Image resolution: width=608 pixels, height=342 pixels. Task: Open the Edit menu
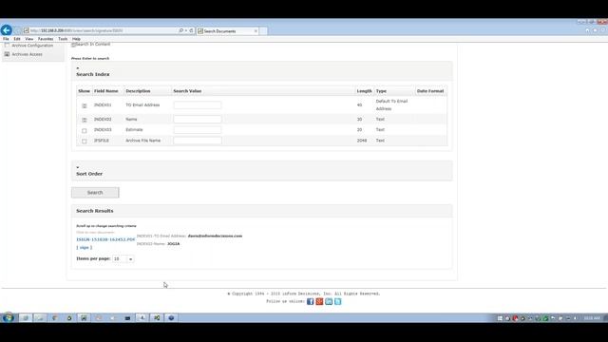(17, 39)
